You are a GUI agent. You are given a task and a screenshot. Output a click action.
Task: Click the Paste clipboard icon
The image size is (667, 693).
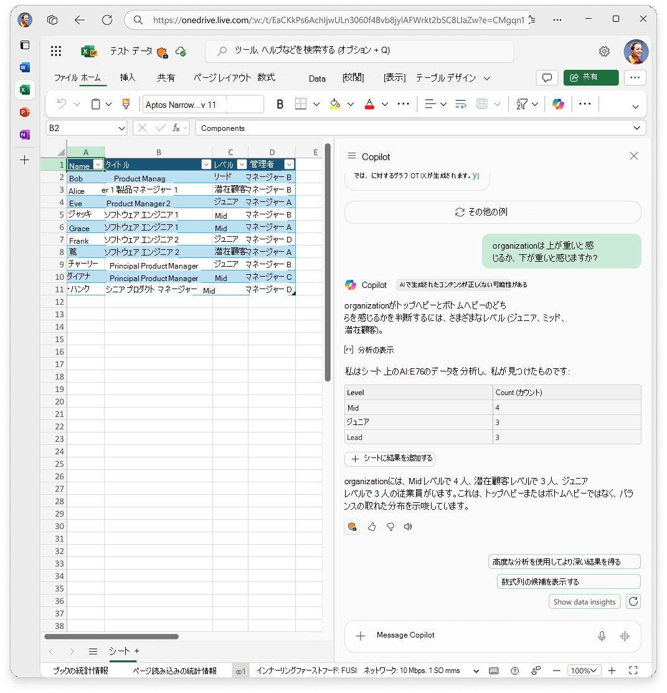(x=95, y=104)
